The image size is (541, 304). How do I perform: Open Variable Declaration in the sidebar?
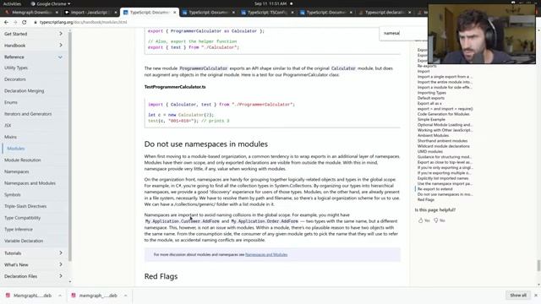(24, 241)
